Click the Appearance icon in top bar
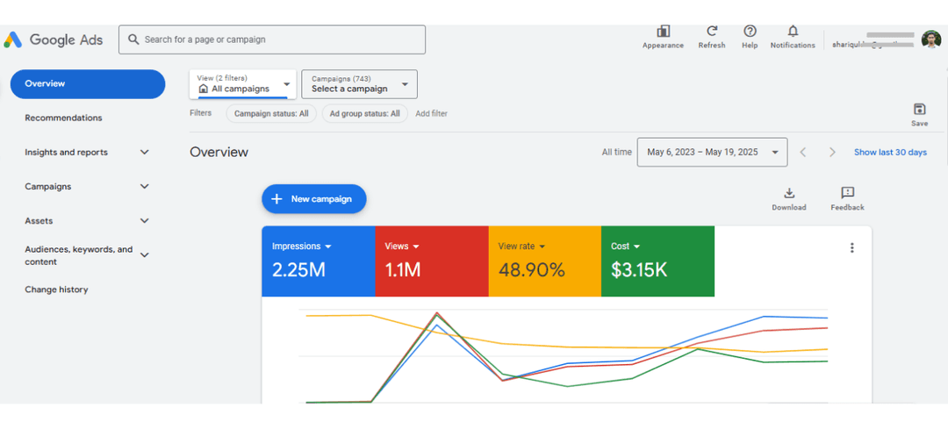Image resolution: width=948 pixels, height=429 pixels. point(663,32)
